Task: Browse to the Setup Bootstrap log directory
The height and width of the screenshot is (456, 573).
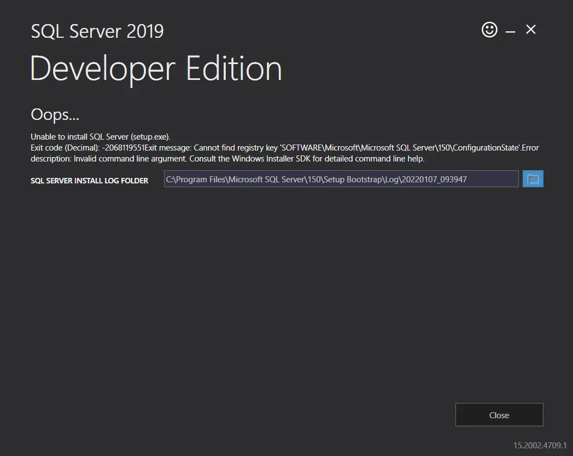Action: (x=533, y=178)
